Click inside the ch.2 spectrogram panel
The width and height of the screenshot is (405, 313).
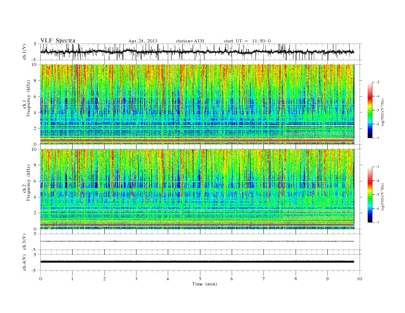click(x=197, y=189)
